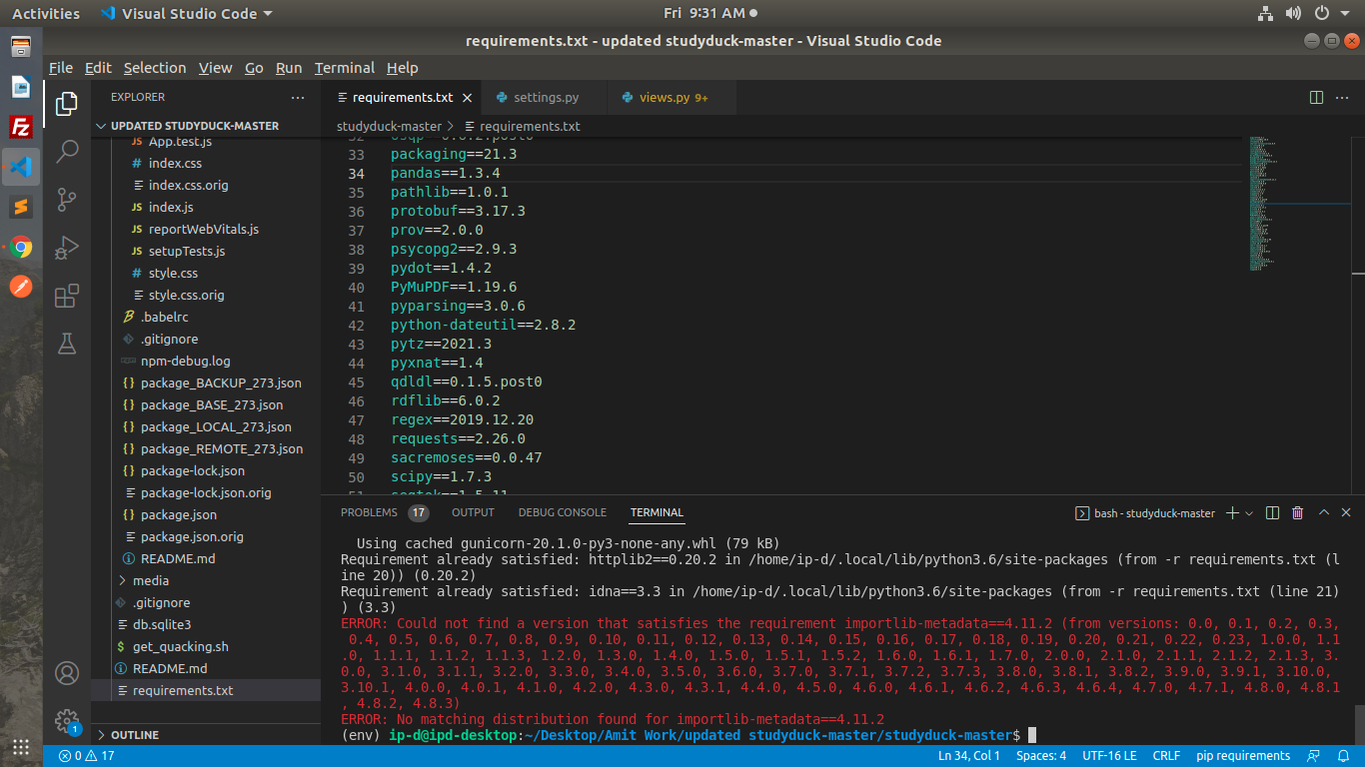Screen dimensions: 1365x767
Task: Click the Accounts icon in activity bar
Action: pyautogui.click(x=67, y=673)
